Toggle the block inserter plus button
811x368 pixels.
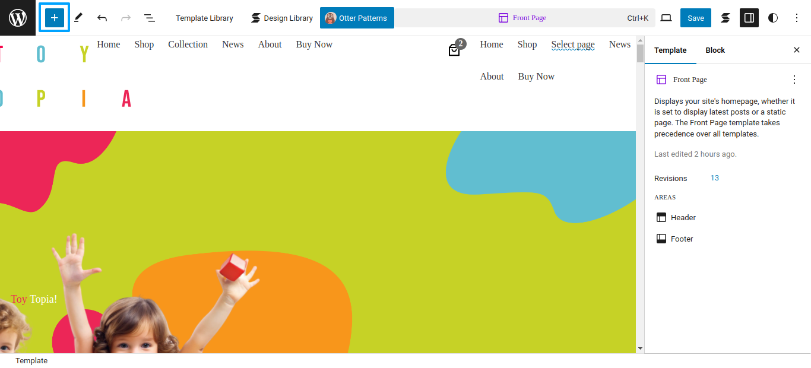pyautogui.click(x=55, y=18)
